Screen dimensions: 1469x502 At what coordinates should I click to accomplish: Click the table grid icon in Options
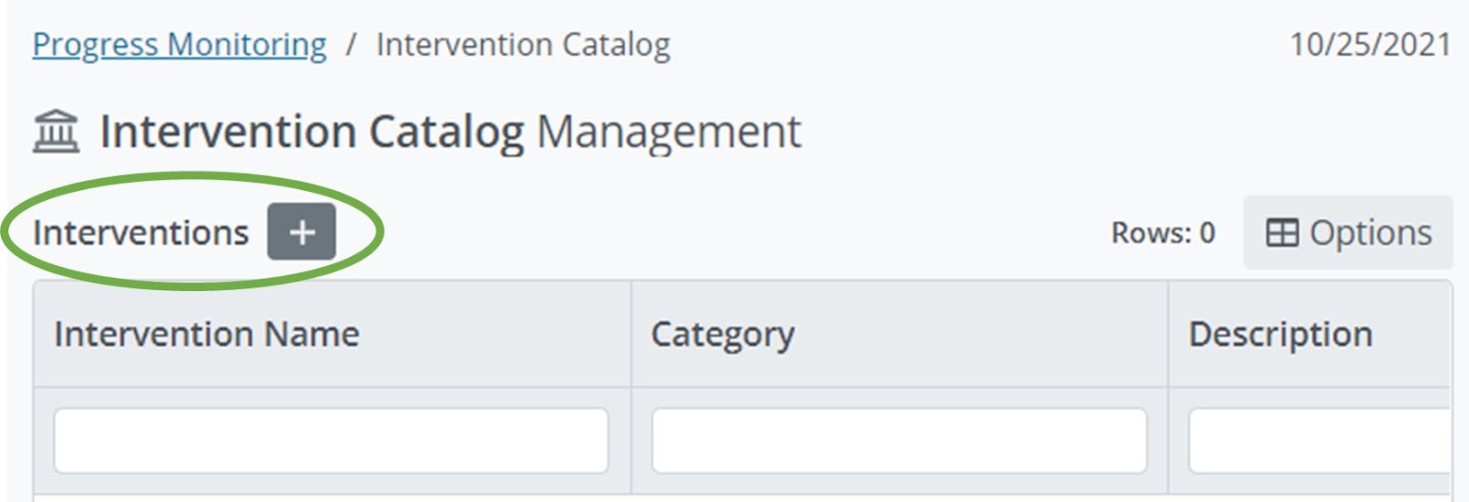click(1282, 233)
